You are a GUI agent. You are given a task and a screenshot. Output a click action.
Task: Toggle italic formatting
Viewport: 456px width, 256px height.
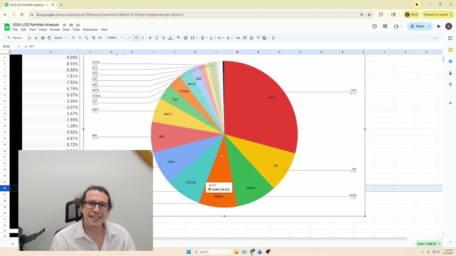point(157,38)
